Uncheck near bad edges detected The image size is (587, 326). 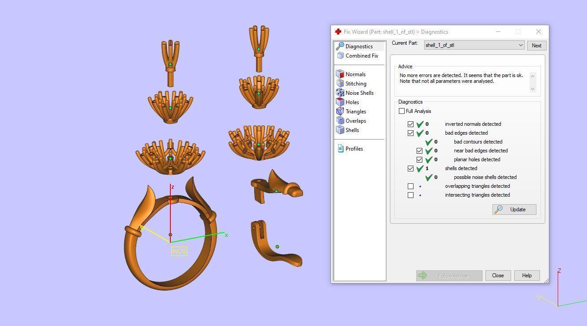[x=419, y=151]
